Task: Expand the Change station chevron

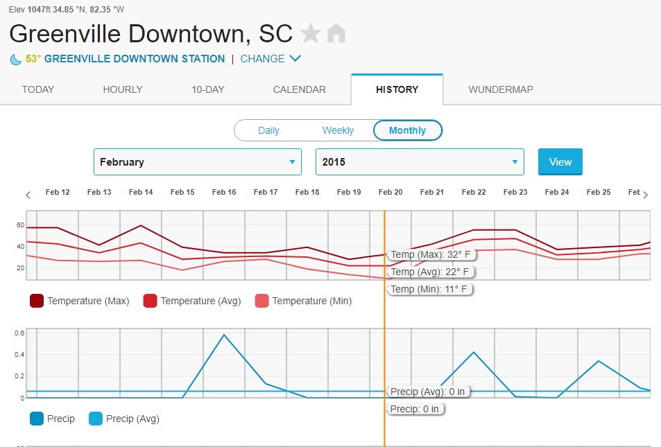Action: click(x=295, y=59)
